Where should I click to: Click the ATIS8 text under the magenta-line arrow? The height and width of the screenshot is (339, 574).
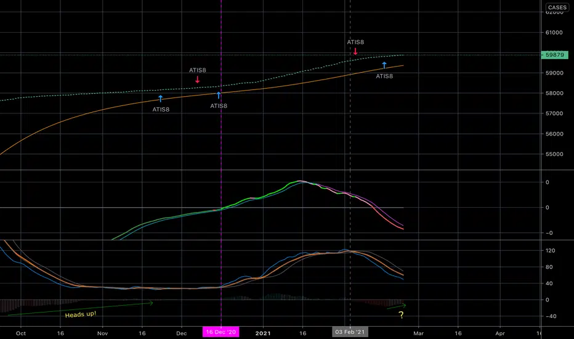click(219, 106)
